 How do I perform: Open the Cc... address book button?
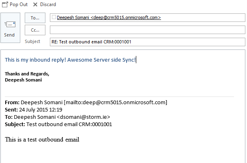[x=35, y=30]
